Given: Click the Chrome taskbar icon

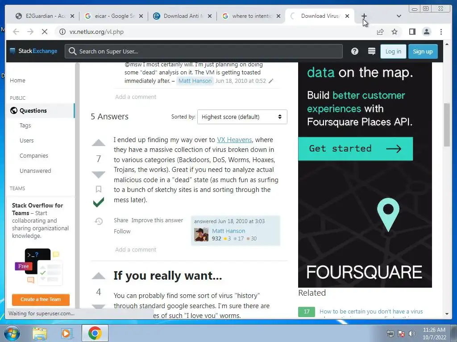Looking at the screenshot, I should (x=95, y=333).
